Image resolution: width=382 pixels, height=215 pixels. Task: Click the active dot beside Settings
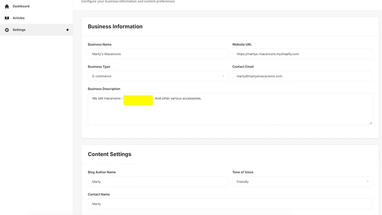[x=67, y=30]
